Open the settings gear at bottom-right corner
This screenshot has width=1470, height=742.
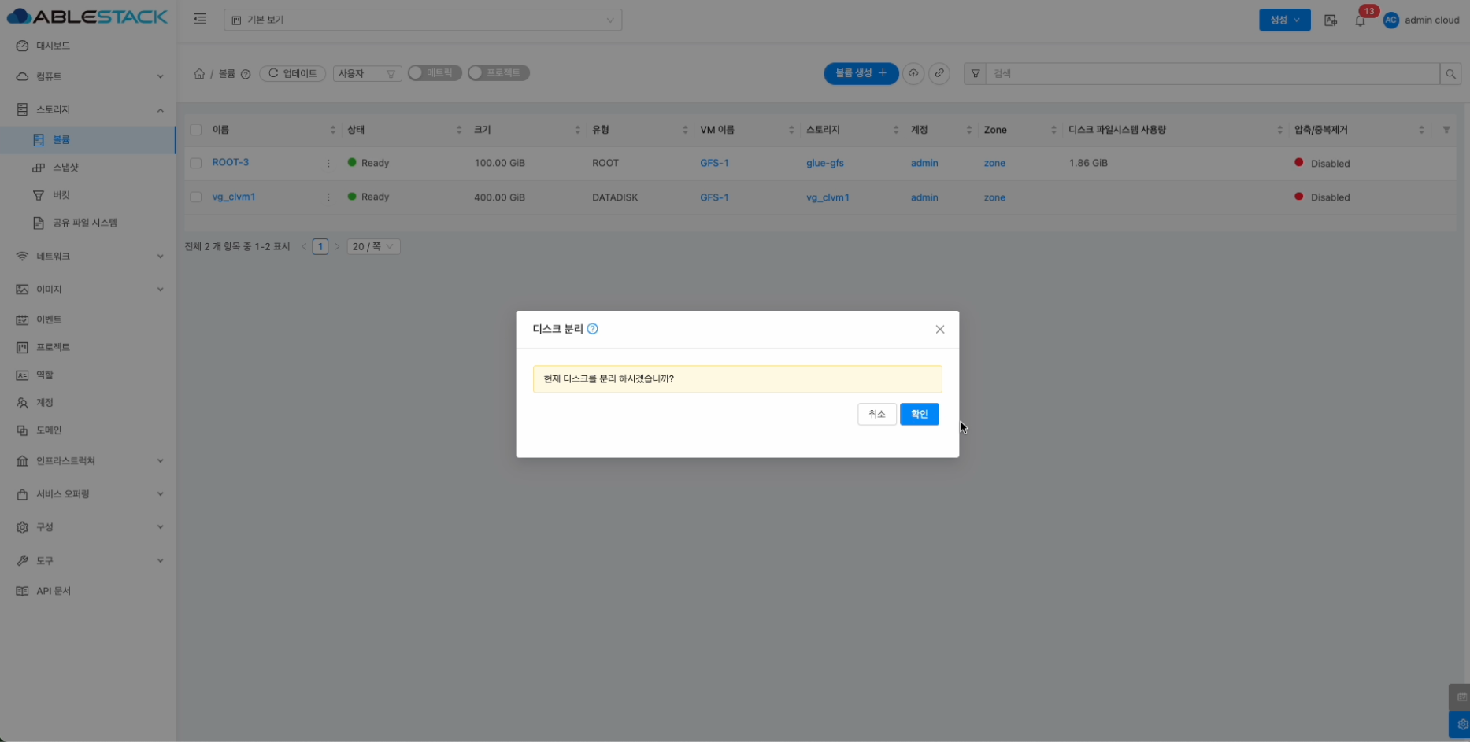1461,725
